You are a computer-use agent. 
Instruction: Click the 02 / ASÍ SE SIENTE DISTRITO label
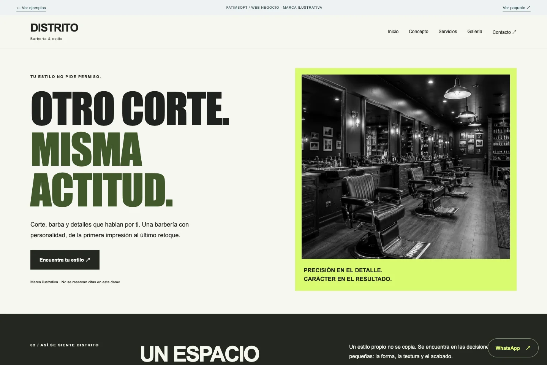pos(65,345)
